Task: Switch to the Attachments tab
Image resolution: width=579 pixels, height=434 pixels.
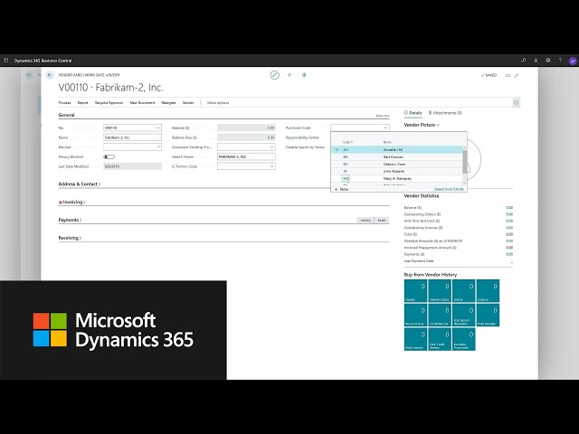Action: (x=445, y=113)
